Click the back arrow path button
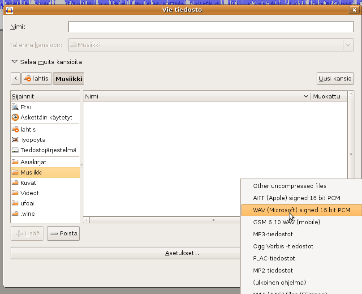The image size is (362, 294). point(16,78)
